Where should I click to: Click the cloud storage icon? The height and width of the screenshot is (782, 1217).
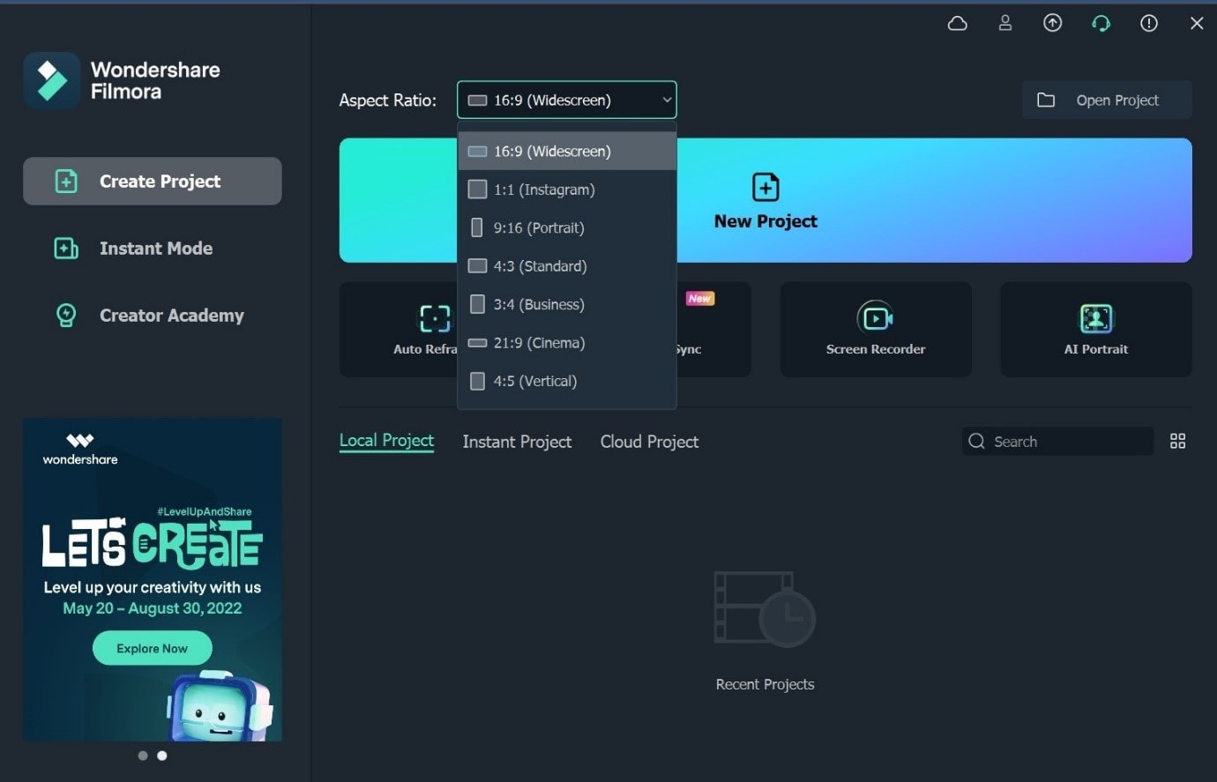tap(957, 24)
